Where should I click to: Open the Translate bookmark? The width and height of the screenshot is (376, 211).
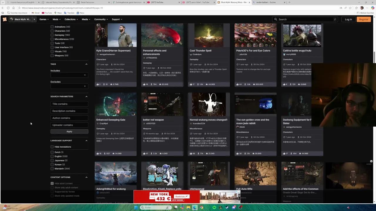tap(69, 13)
